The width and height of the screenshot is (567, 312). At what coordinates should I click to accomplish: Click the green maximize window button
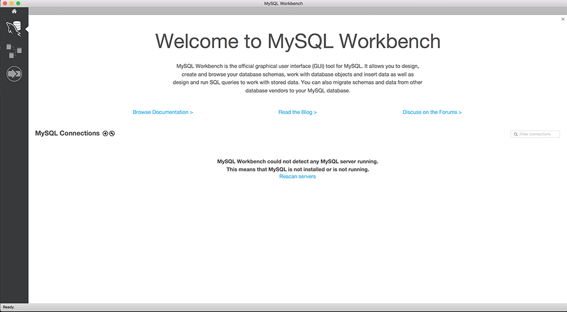tap(18, 3)
